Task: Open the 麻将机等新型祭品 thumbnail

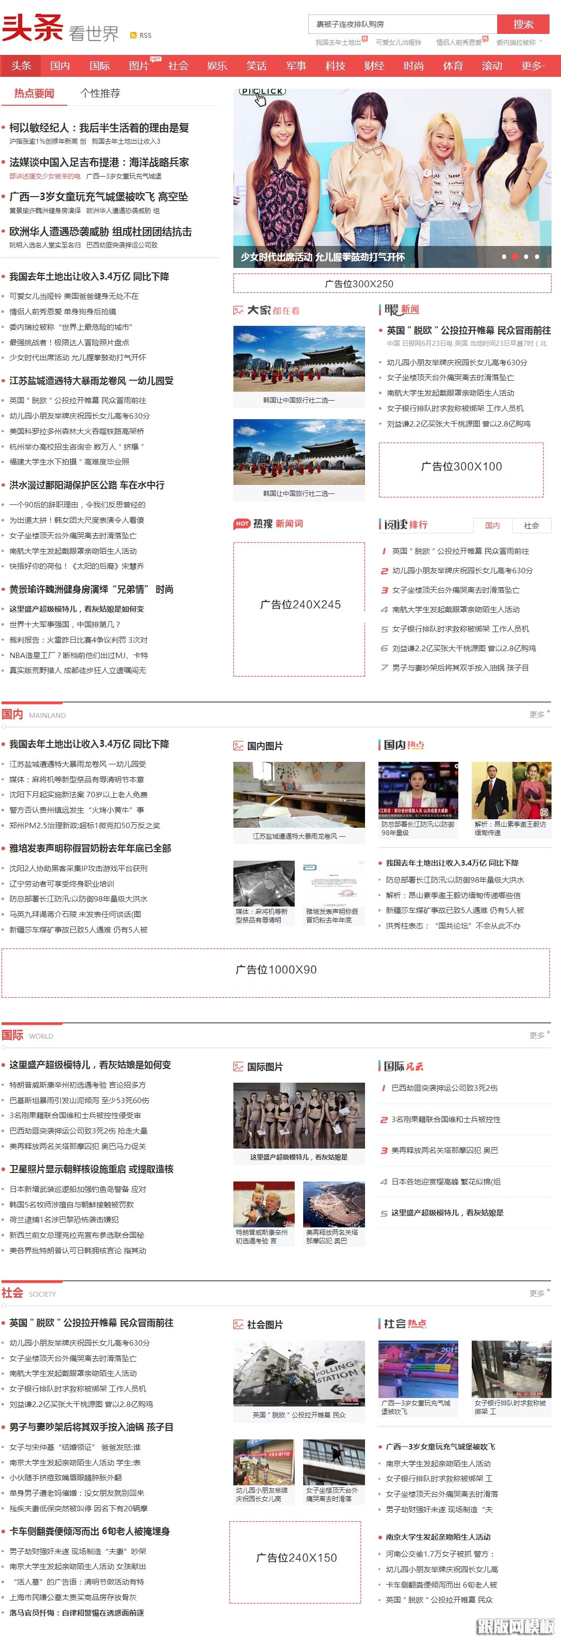Action: [264, 883]
